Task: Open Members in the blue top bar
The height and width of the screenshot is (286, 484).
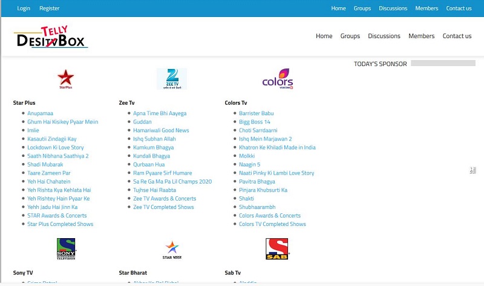Action: [x=427, y=8]
